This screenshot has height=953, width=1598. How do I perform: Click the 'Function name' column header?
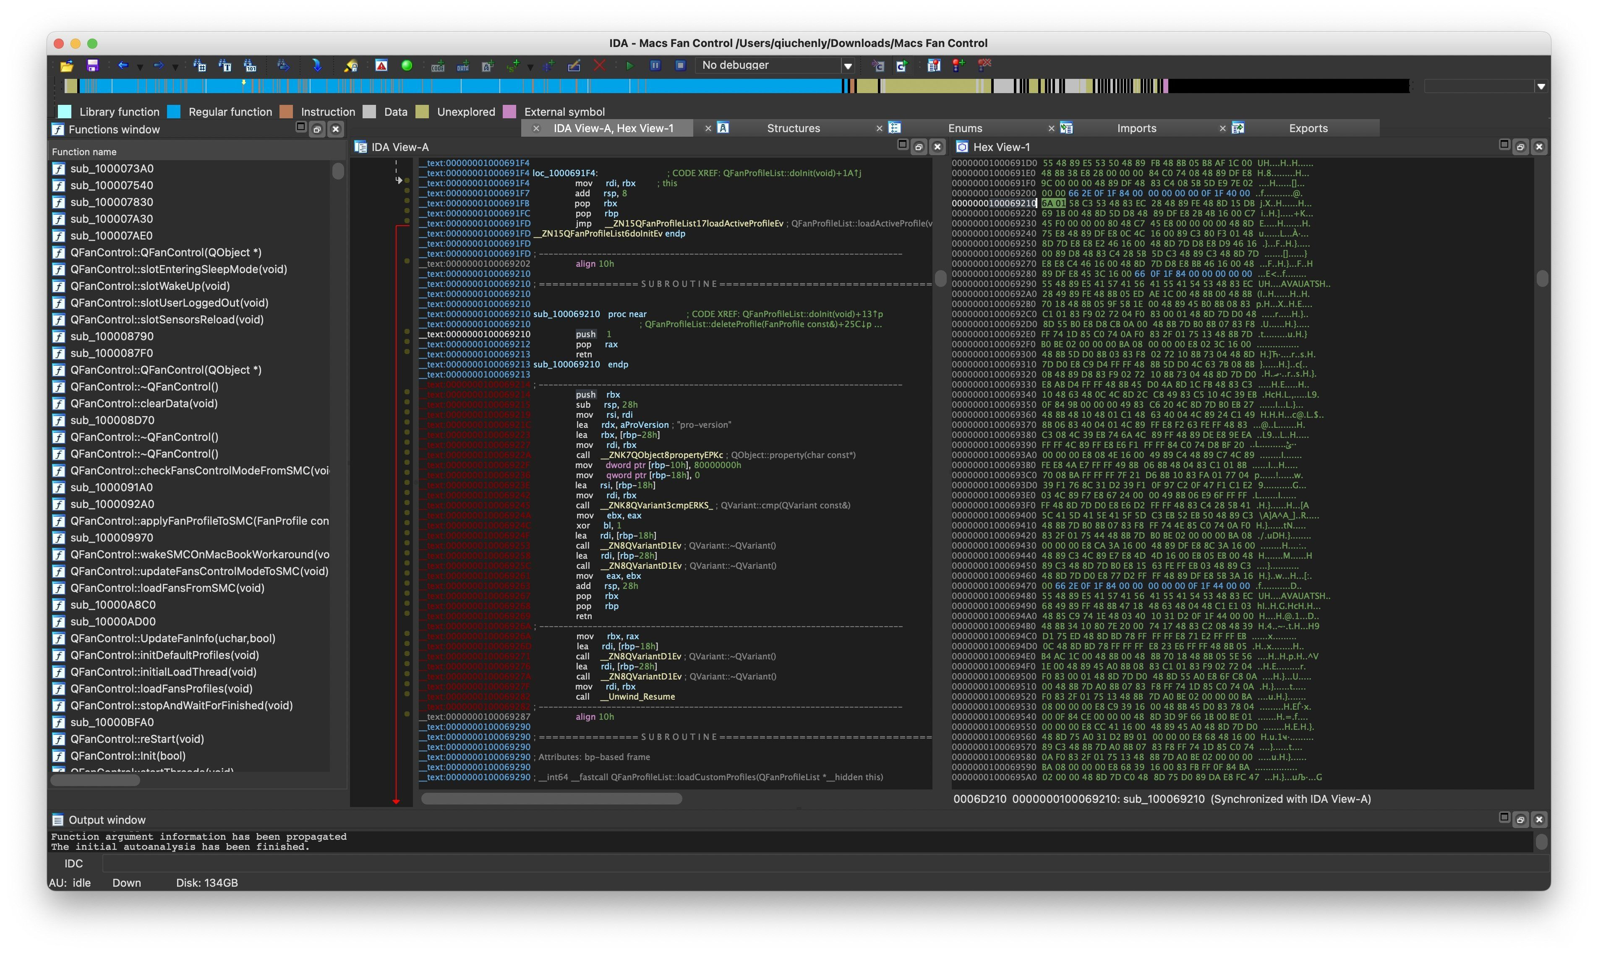tap(197, 151)
